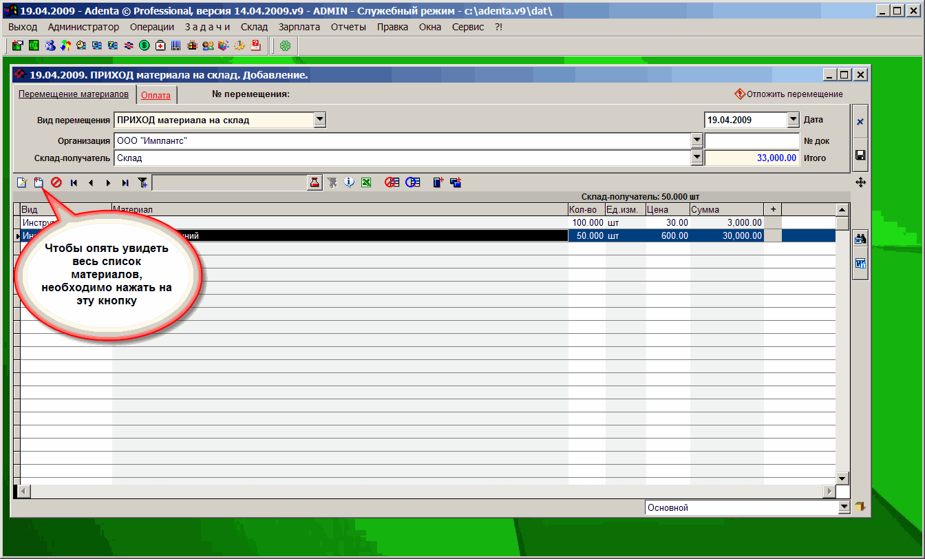This screenshot has height=559, width=925.
Task: Click the floppy disk save icon
Action: click(x=860, y=156)
